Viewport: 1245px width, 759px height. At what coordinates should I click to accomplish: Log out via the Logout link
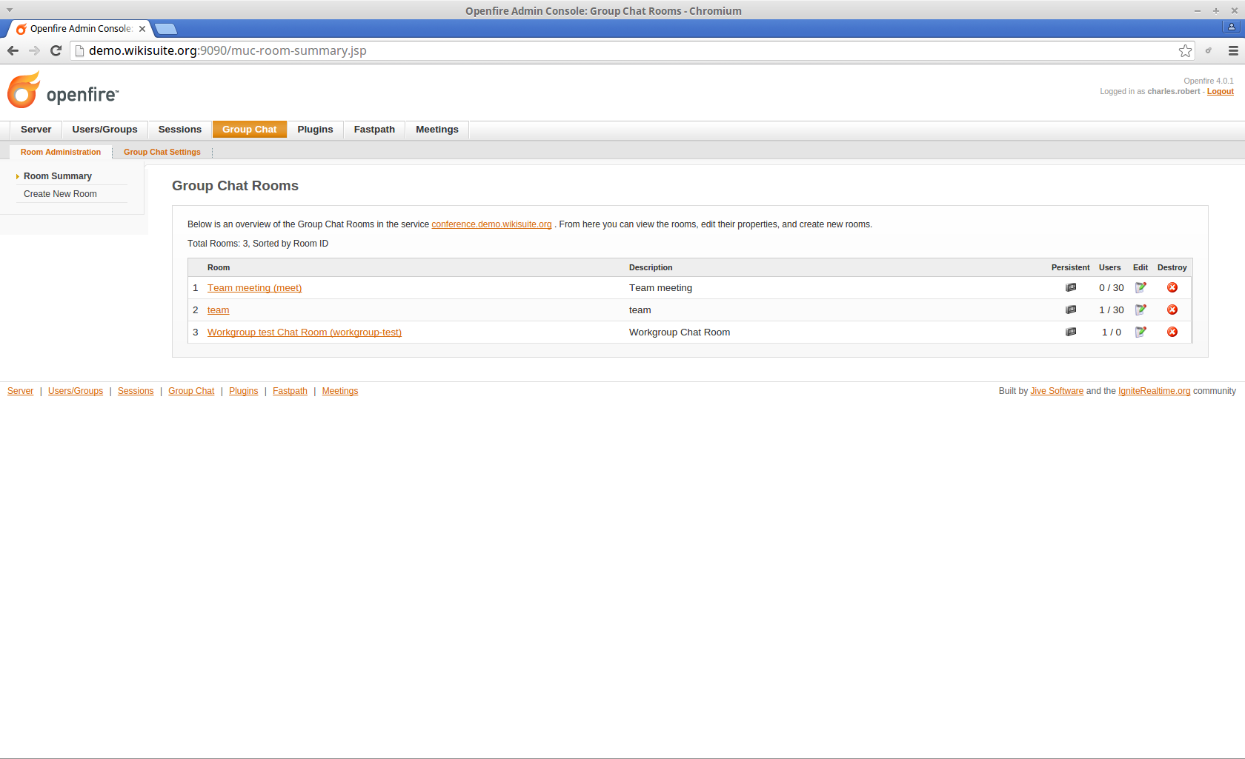click(1220, 92)
